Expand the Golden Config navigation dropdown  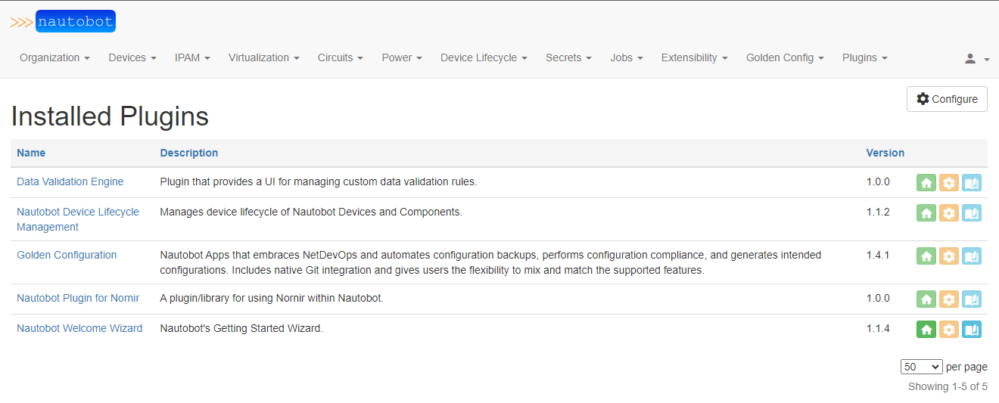pyautogui.click(x=784, y=58)
